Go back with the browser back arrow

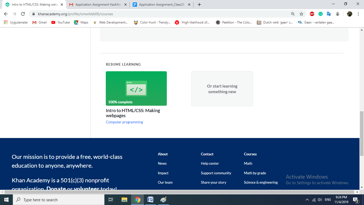tap(6, 14)
